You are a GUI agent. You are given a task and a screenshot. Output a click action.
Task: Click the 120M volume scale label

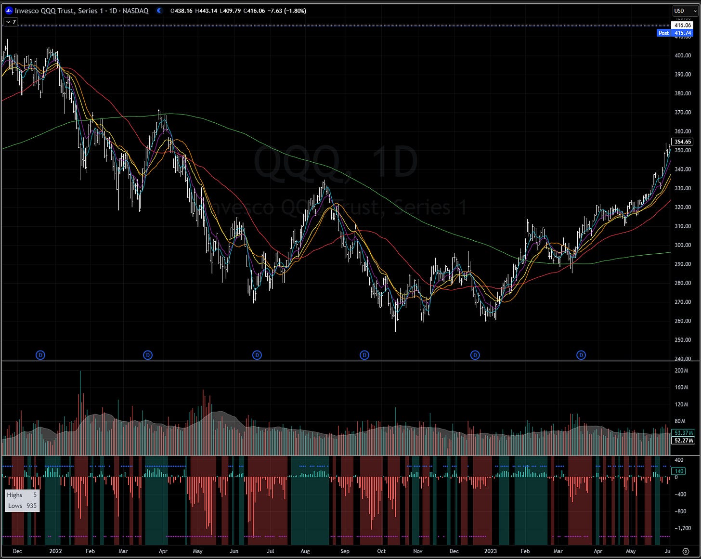[x=681, y=404]
